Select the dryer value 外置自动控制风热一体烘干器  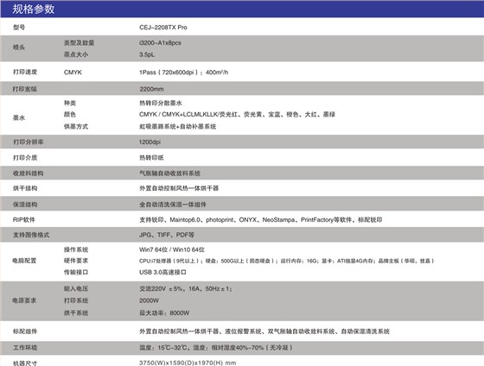coord(179,188)
